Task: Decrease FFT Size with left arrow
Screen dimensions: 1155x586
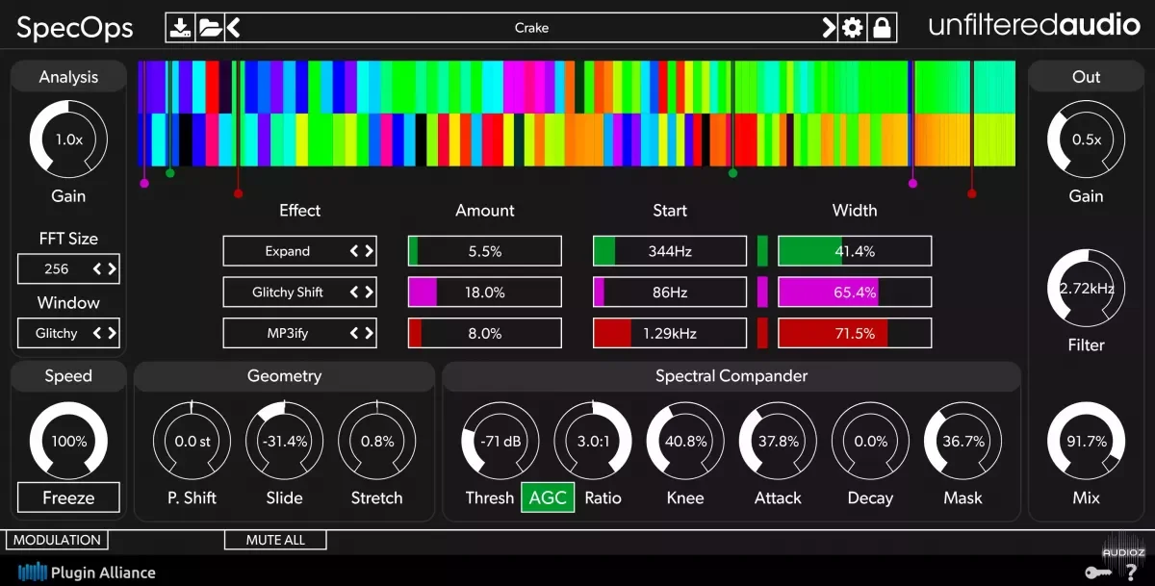Action: 97,268
